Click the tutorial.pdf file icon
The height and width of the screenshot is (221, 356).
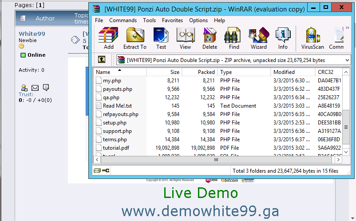click(x=99, y=147)
